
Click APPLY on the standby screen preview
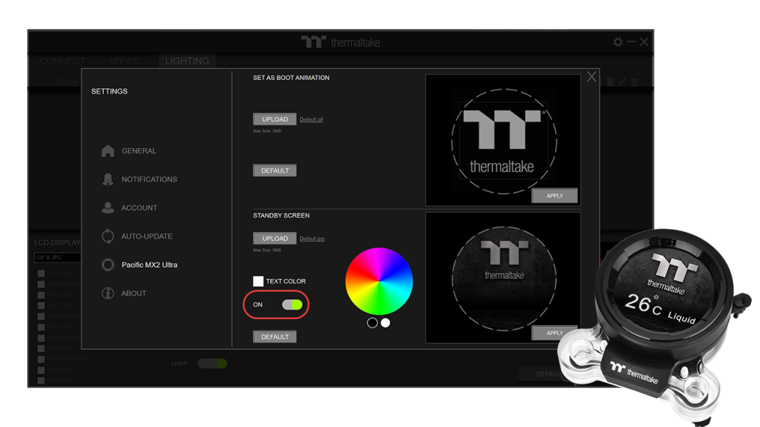tap(554, 333)
